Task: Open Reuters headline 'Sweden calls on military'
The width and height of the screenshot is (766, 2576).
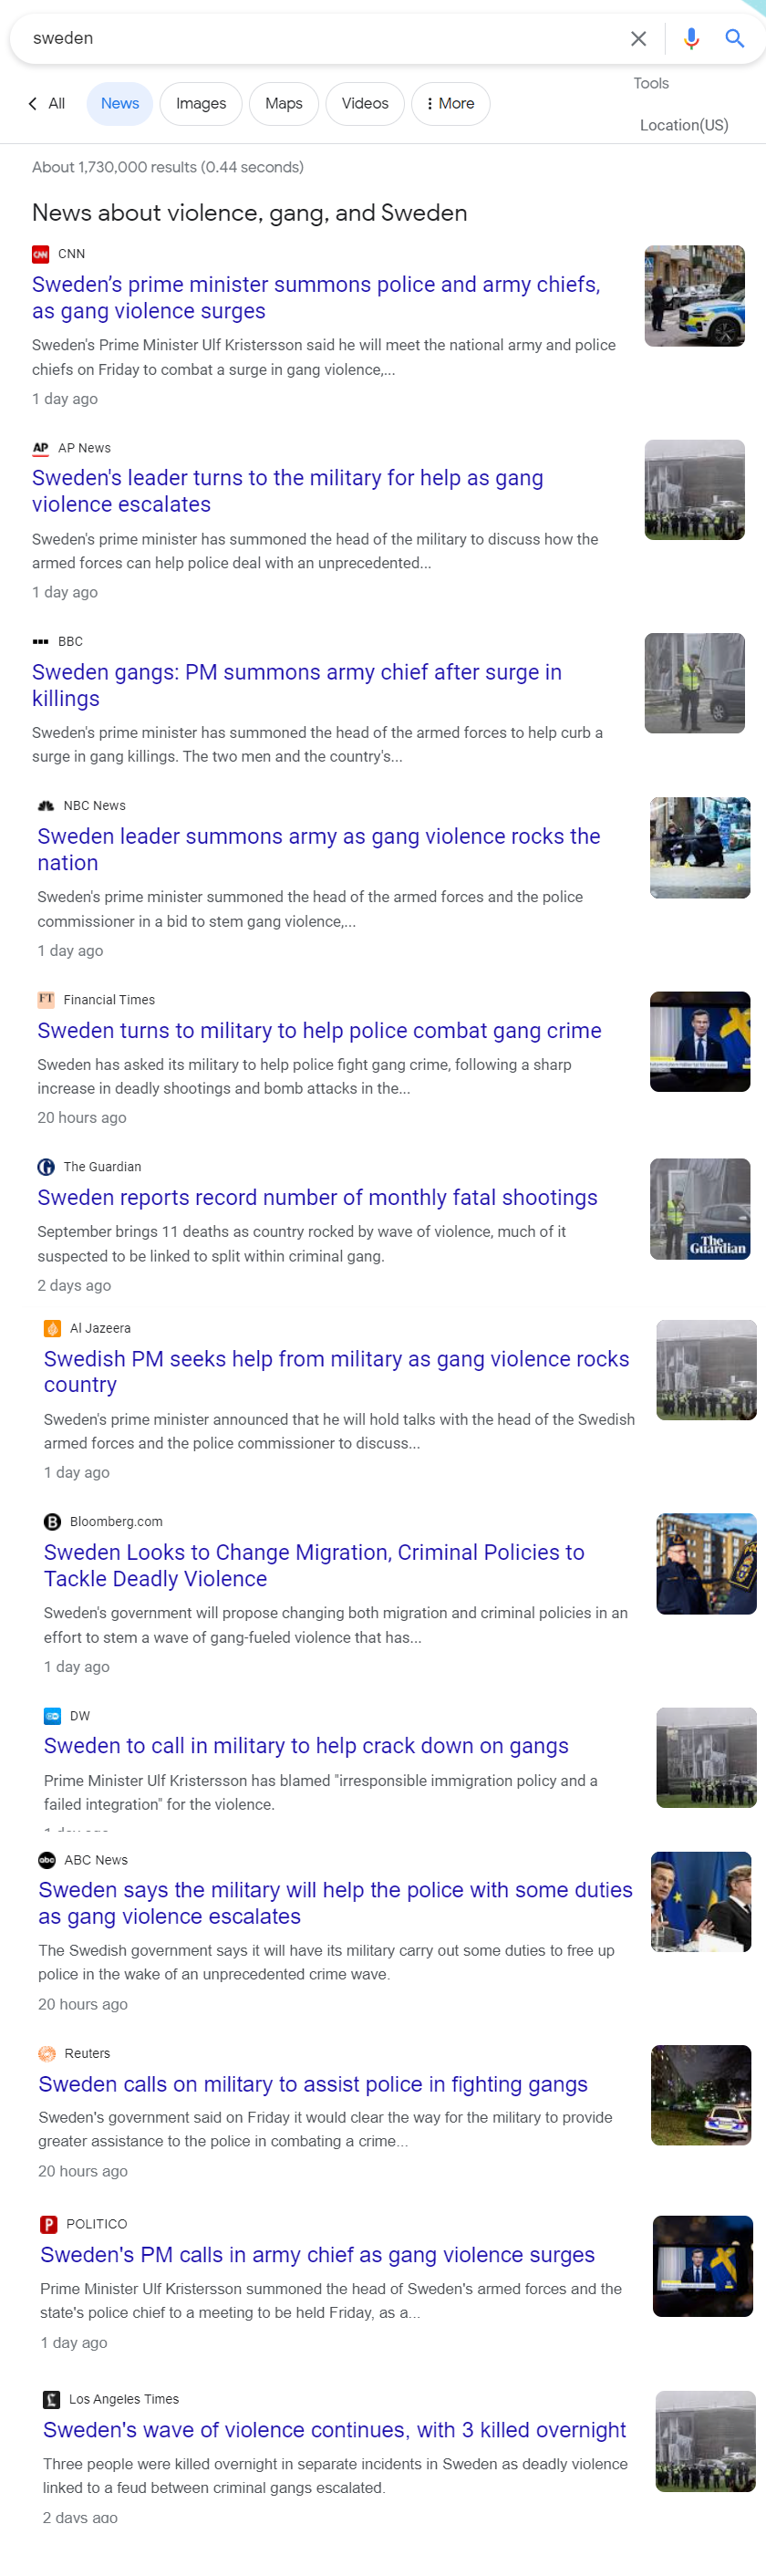Action: 313,2084
